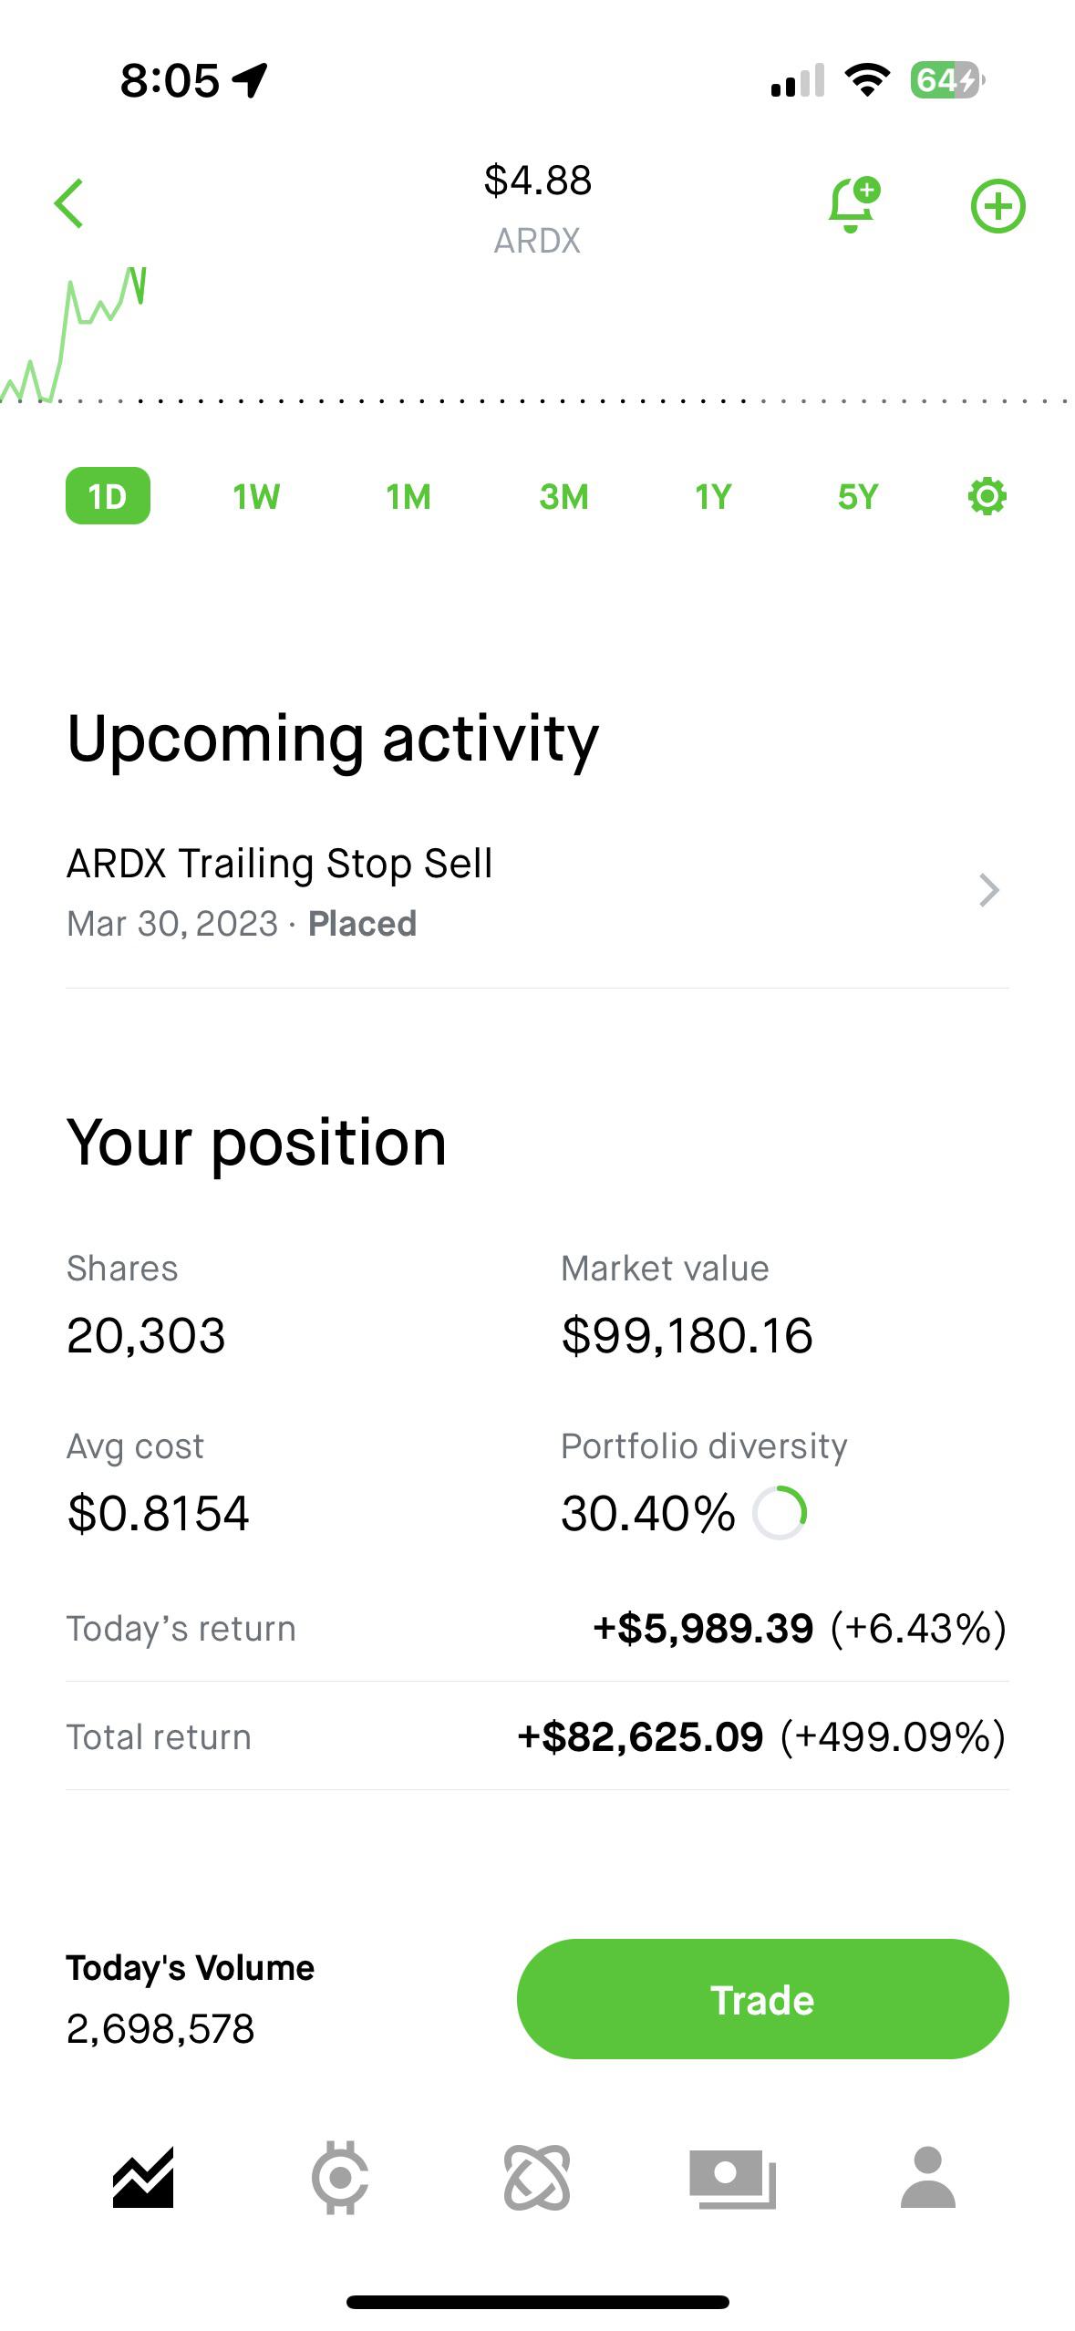1075x2331 pixels.
Task: Show the 3M chart range
Action: click(563, 497)
